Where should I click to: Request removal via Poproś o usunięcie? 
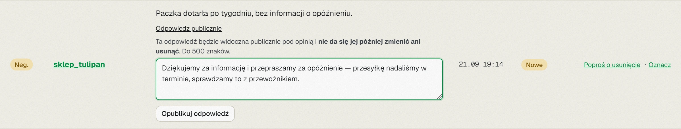pyautogui.click(x=612, y=65)
